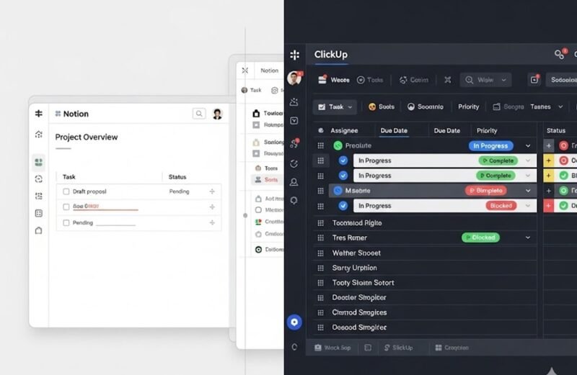Viewport: 577px width, 375px height.
Task: Expand the chevron on the Msebrte row
Action: tap(528, 191)
